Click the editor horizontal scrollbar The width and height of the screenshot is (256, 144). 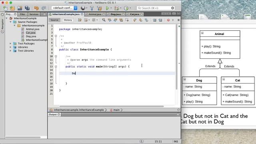(x=112, y=106)
